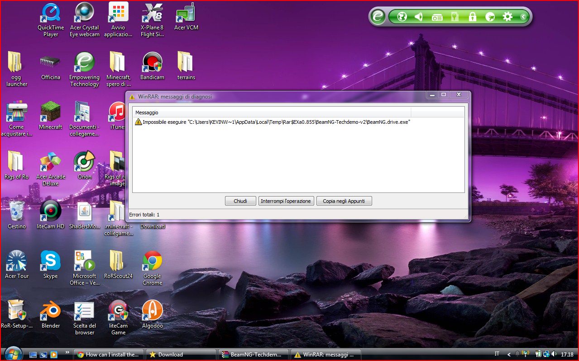Screen dimensions: 579x361
Task: Expand the quick launch overflow chevron
Action: [67, 352]
